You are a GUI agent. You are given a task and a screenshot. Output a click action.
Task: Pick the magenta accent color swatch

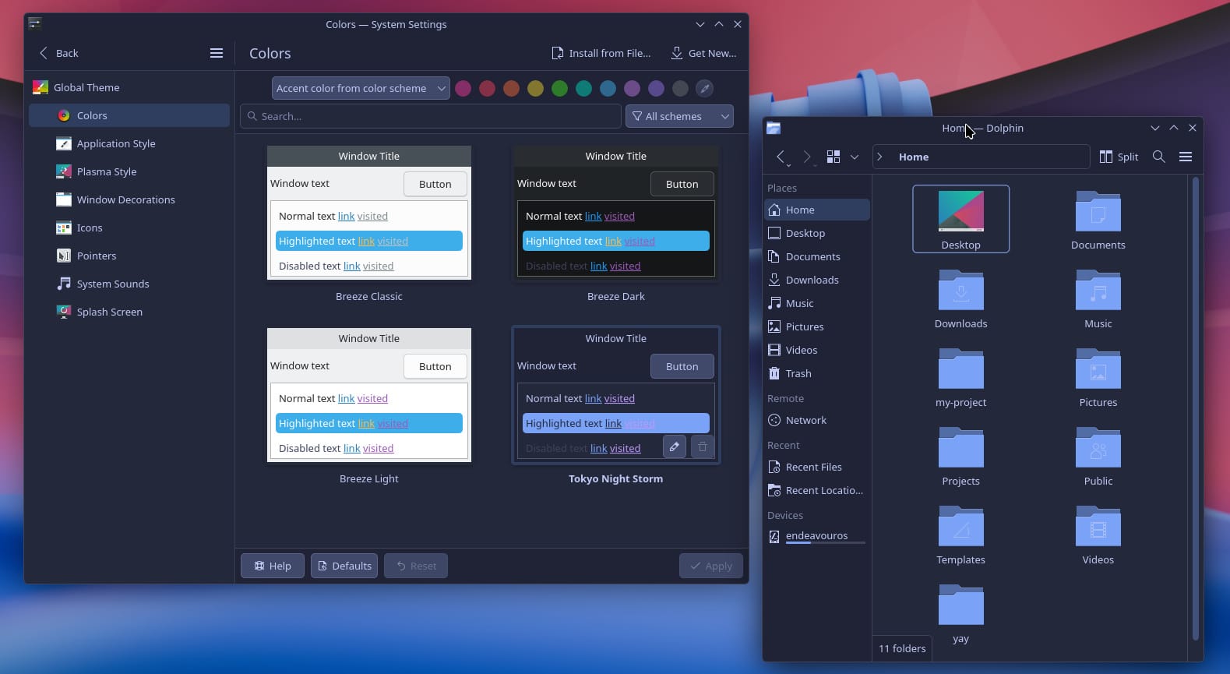(463, 88)
